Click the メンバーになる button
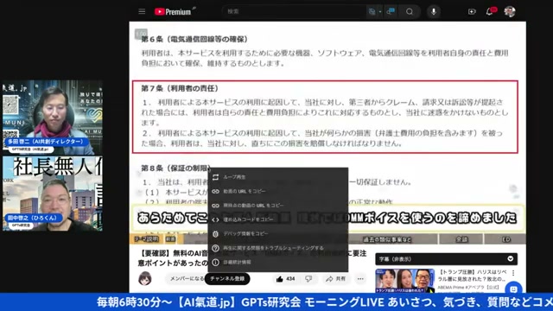Image resolution: width=553 pixels, height=311 pixels. coord(187,278)
